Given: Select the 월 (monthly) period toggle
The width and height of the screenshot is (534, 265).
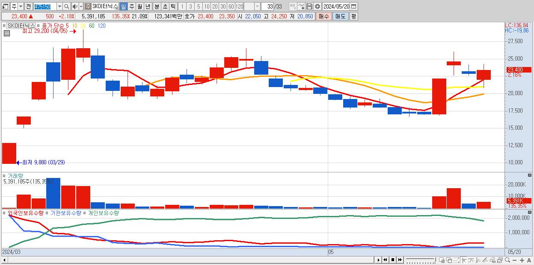Looking at the screenshot, I should [x=139, y=6].
